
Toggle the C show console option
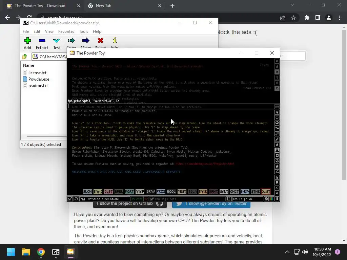(x=277, y=88)
